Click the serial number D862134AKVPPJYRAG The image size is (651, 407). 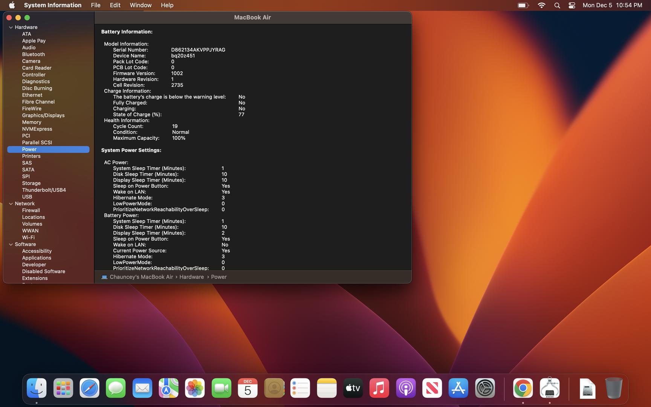coord(198,50)
